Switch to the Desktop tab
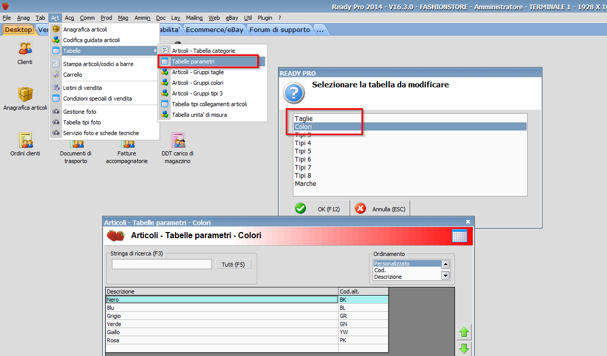Image resolution: width=607 pixels, height=356 pixels. [x=18, y=30]
